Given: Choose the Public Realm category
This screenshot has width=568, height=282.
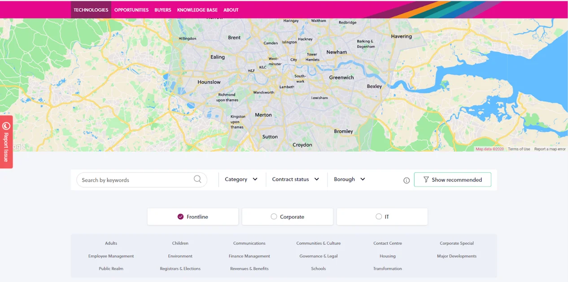Looking at the screenshot, I should point(111,269).
